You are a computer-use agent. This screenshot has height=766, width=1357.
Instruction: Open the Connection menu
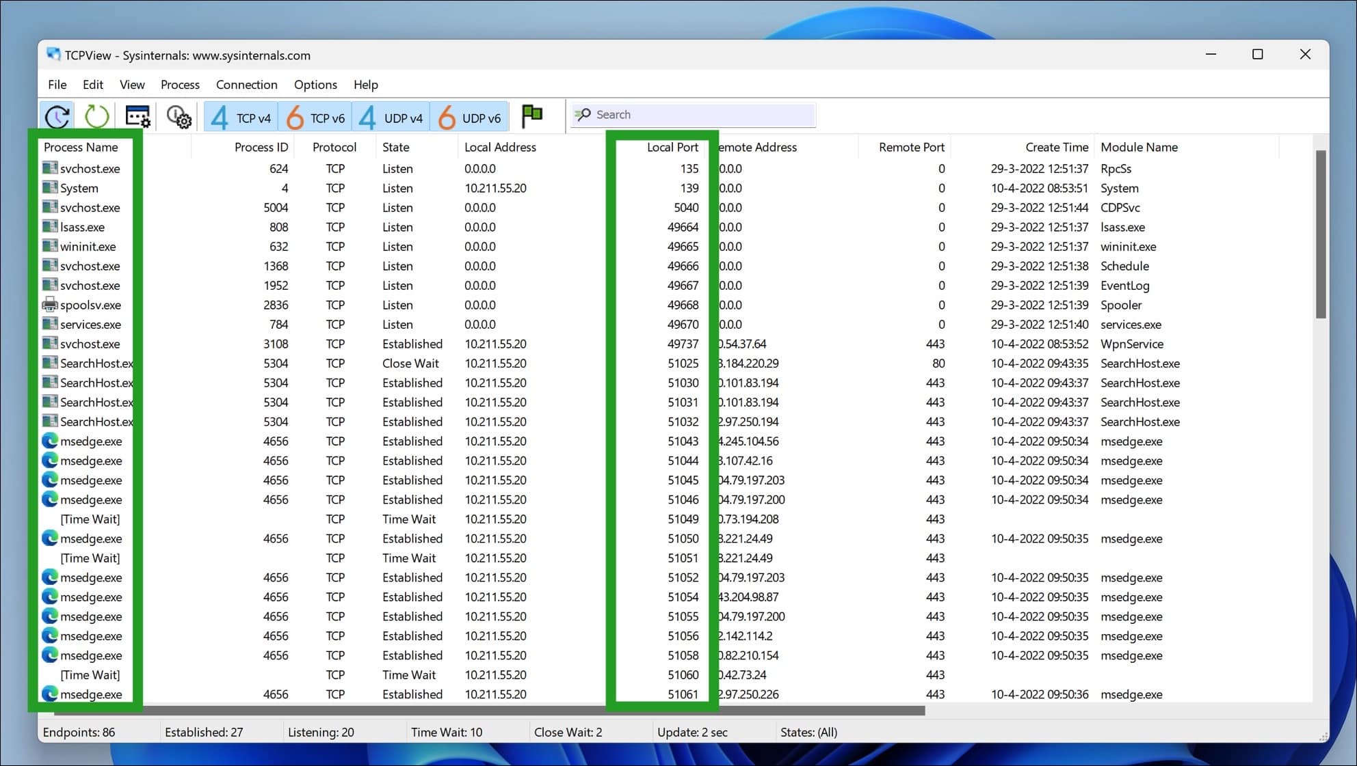pos(247,85)
